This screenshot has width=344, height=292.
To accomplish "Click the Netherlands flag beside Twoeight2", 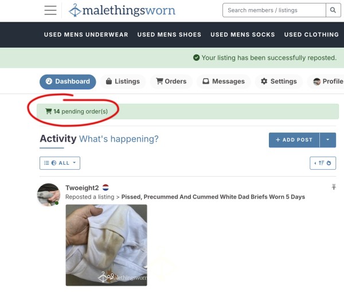I will [105, 188].
